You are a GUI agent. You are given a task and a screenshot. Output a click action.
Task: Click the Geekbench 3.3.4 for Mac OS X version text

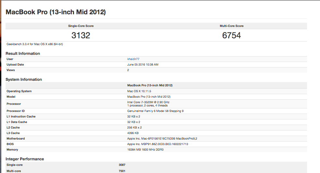click(35, 44)
